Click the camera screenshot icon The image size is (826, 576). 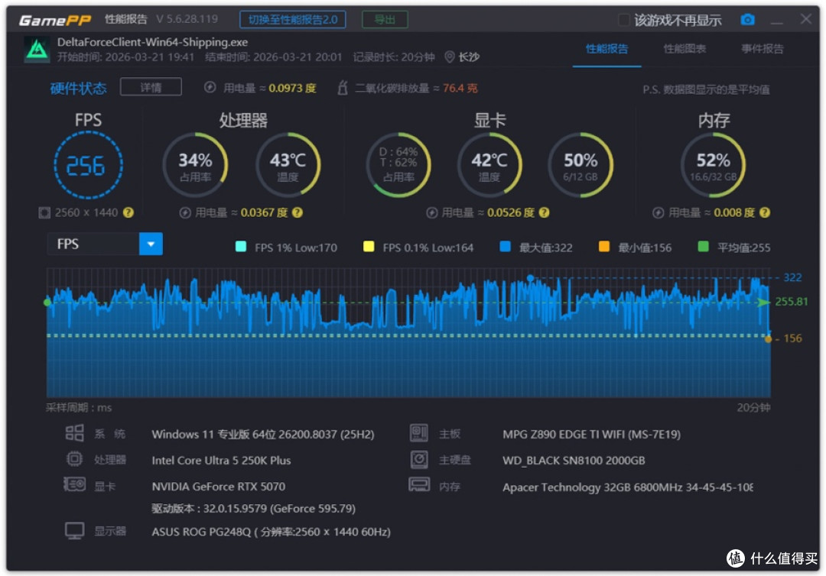pyautogui.click(x=747, y=19)
